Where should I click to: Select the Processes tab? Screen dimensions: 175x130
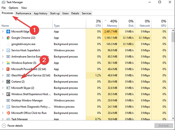coord(8,13)
